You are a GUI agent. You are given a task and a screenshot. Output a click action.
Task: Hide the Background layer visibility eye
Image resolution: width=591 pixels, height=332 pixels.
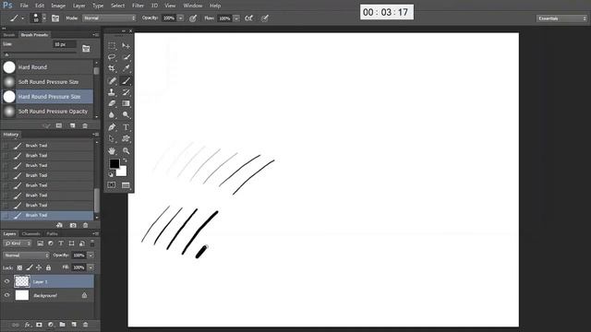tap(6, 295)
